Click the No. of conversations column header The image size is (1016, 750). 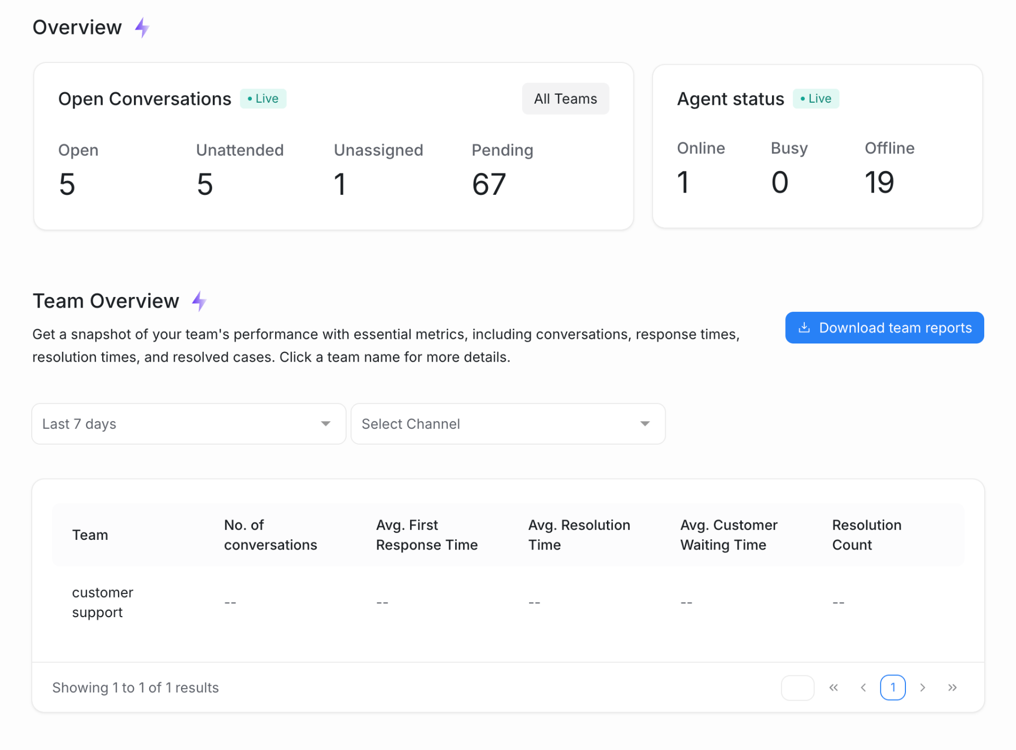270,535
